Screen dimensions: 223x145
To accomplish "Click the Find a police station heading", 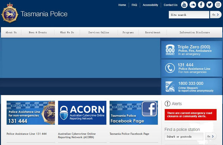I will click(182, 129).
